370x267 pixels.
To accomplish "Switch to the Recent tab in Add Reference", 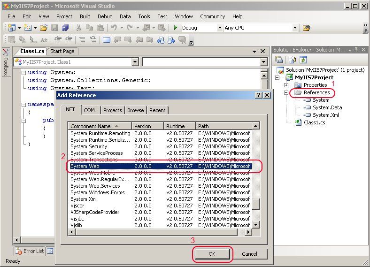I will (157, 110).
